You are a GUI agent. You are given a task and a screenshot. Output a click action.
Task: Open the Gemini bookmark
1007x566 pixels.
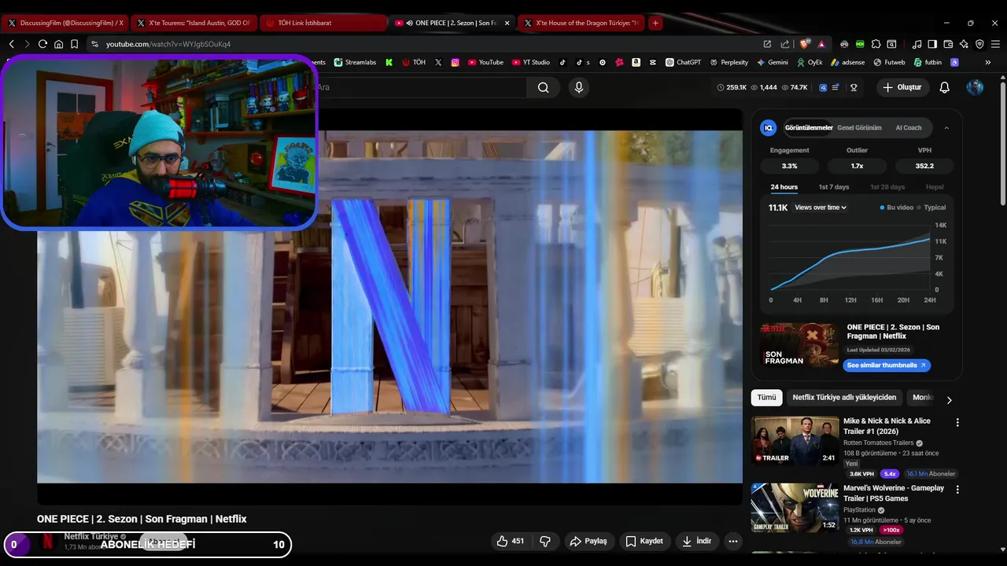[x=773, y=62]
